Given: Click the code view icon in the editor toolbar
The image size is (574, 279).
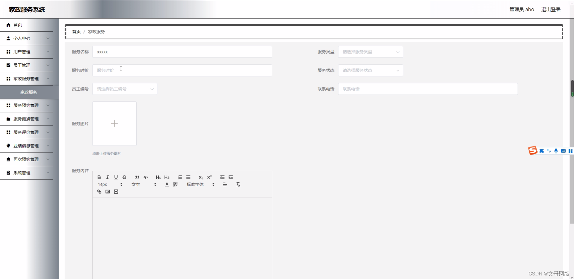Looking at the screenshot, I should [146, 177].
